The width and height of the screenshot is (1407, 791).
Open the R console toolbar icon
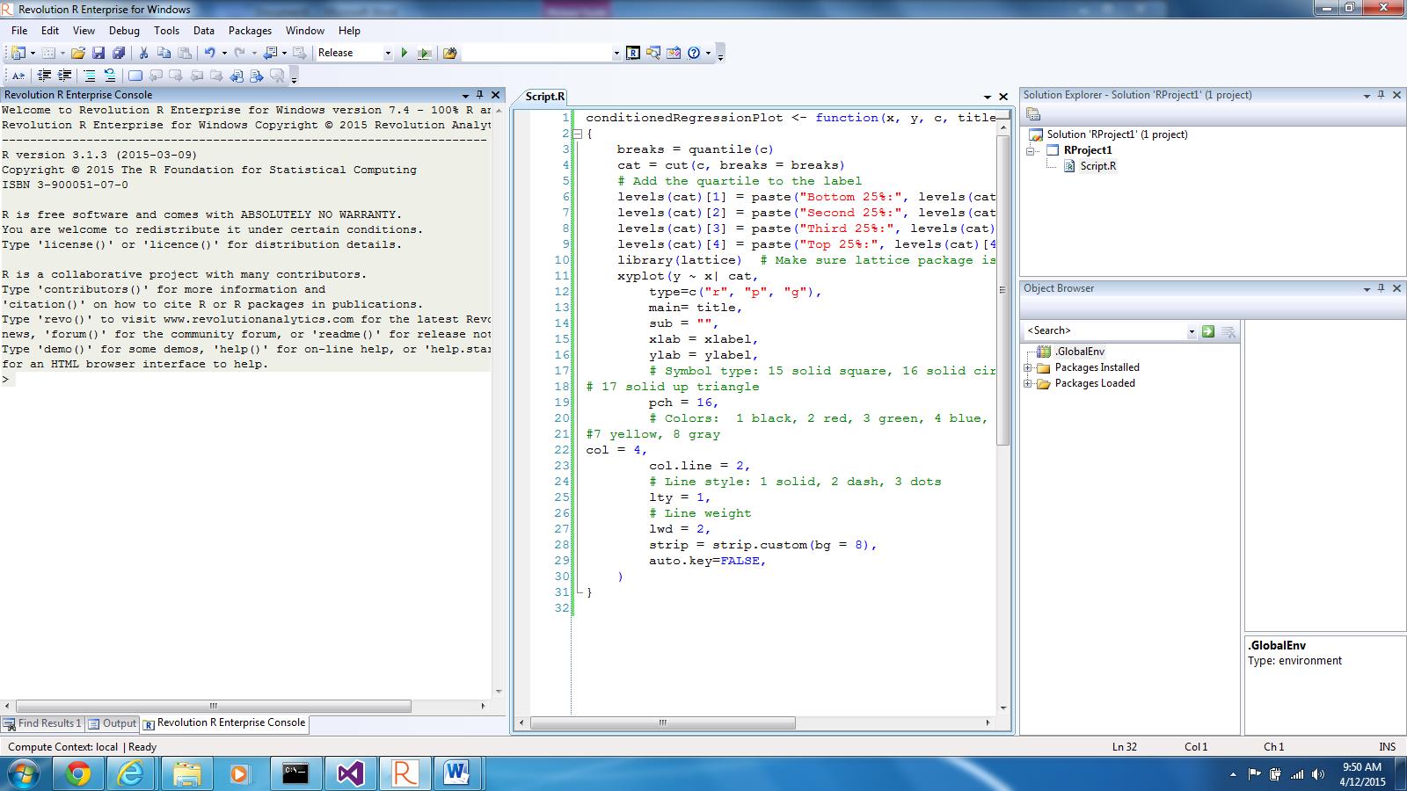coord(632,53)
